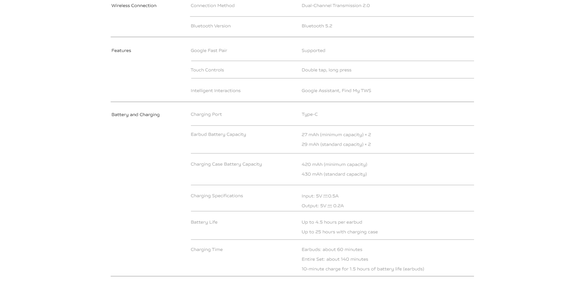This screenshot has width=583, height=281.
Task: Click Charging Case Battery Capacity label
Action: coord(226,164)
